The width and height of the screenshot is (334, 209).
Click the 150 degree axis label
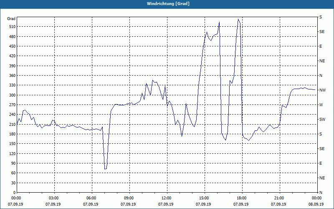(x=12, y=144)
